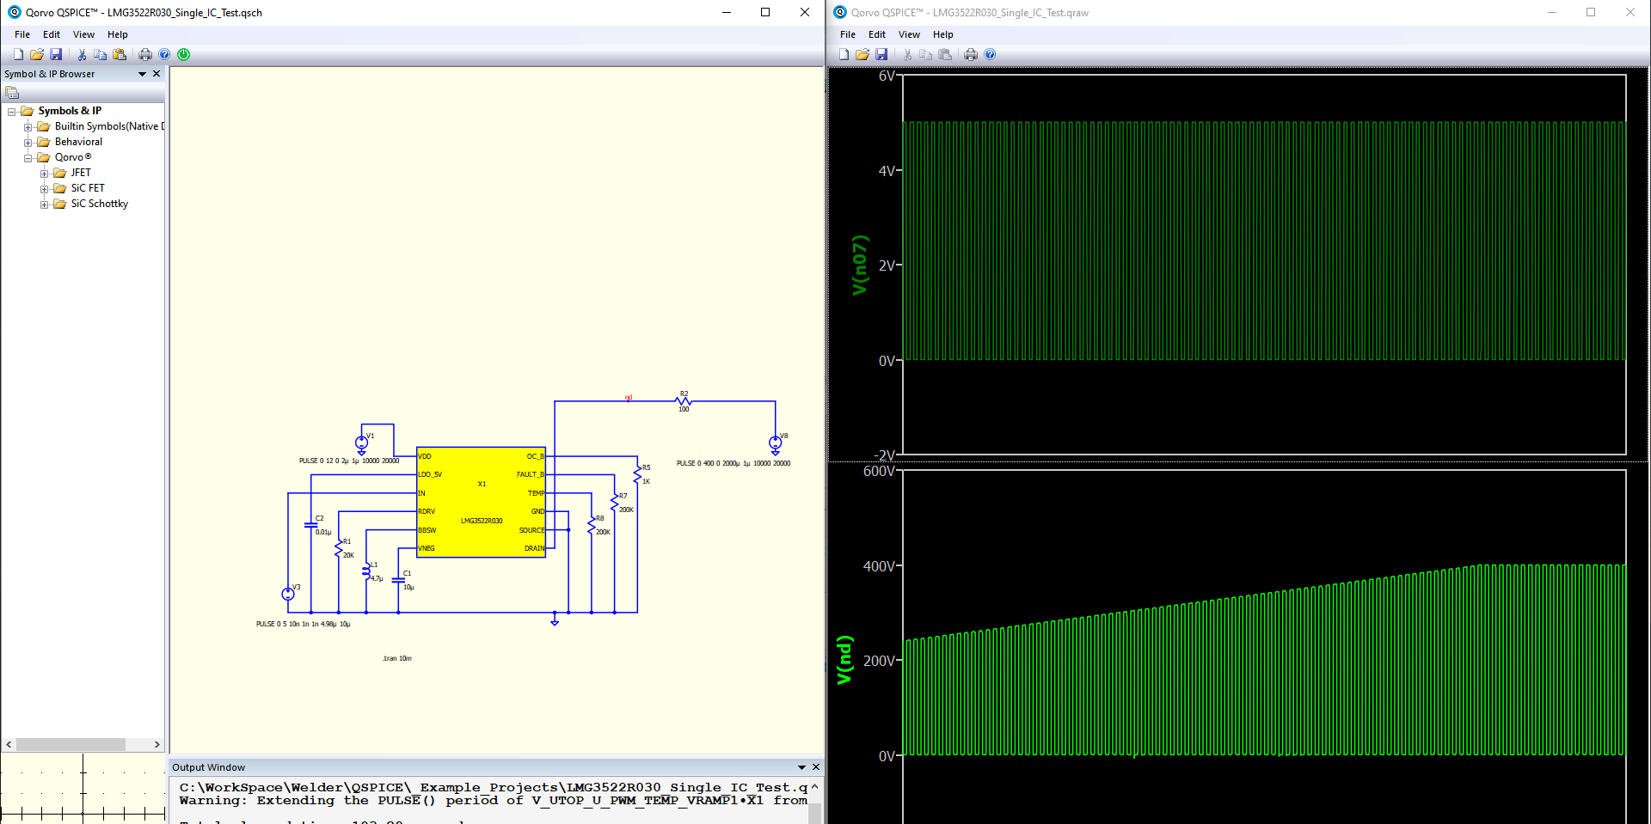This screenshot has width=1651, height=824.
Task: Close the Symbol & IP Browser panel
Action: pos(157,74)
